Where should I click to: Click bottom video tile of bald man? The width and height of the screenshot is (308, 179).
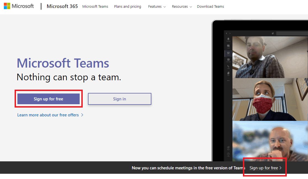click(x=270, y=141)
